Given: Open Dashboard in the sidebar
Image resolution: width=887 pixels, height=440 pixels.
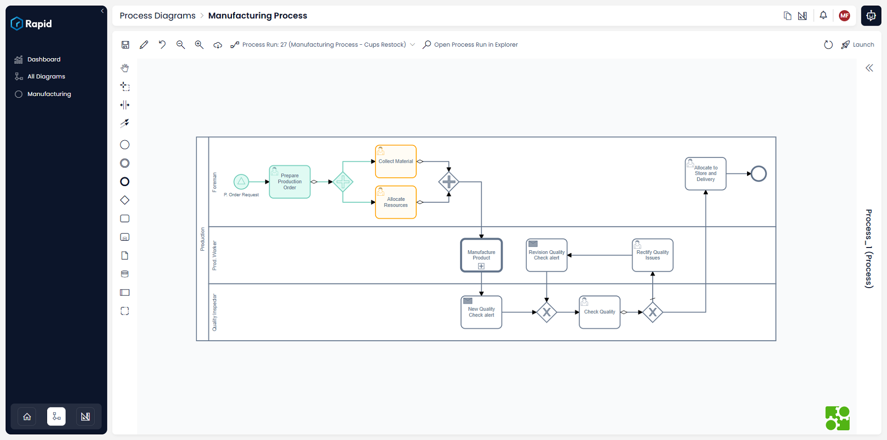Looking at the screenshot, I should (44, 59).
